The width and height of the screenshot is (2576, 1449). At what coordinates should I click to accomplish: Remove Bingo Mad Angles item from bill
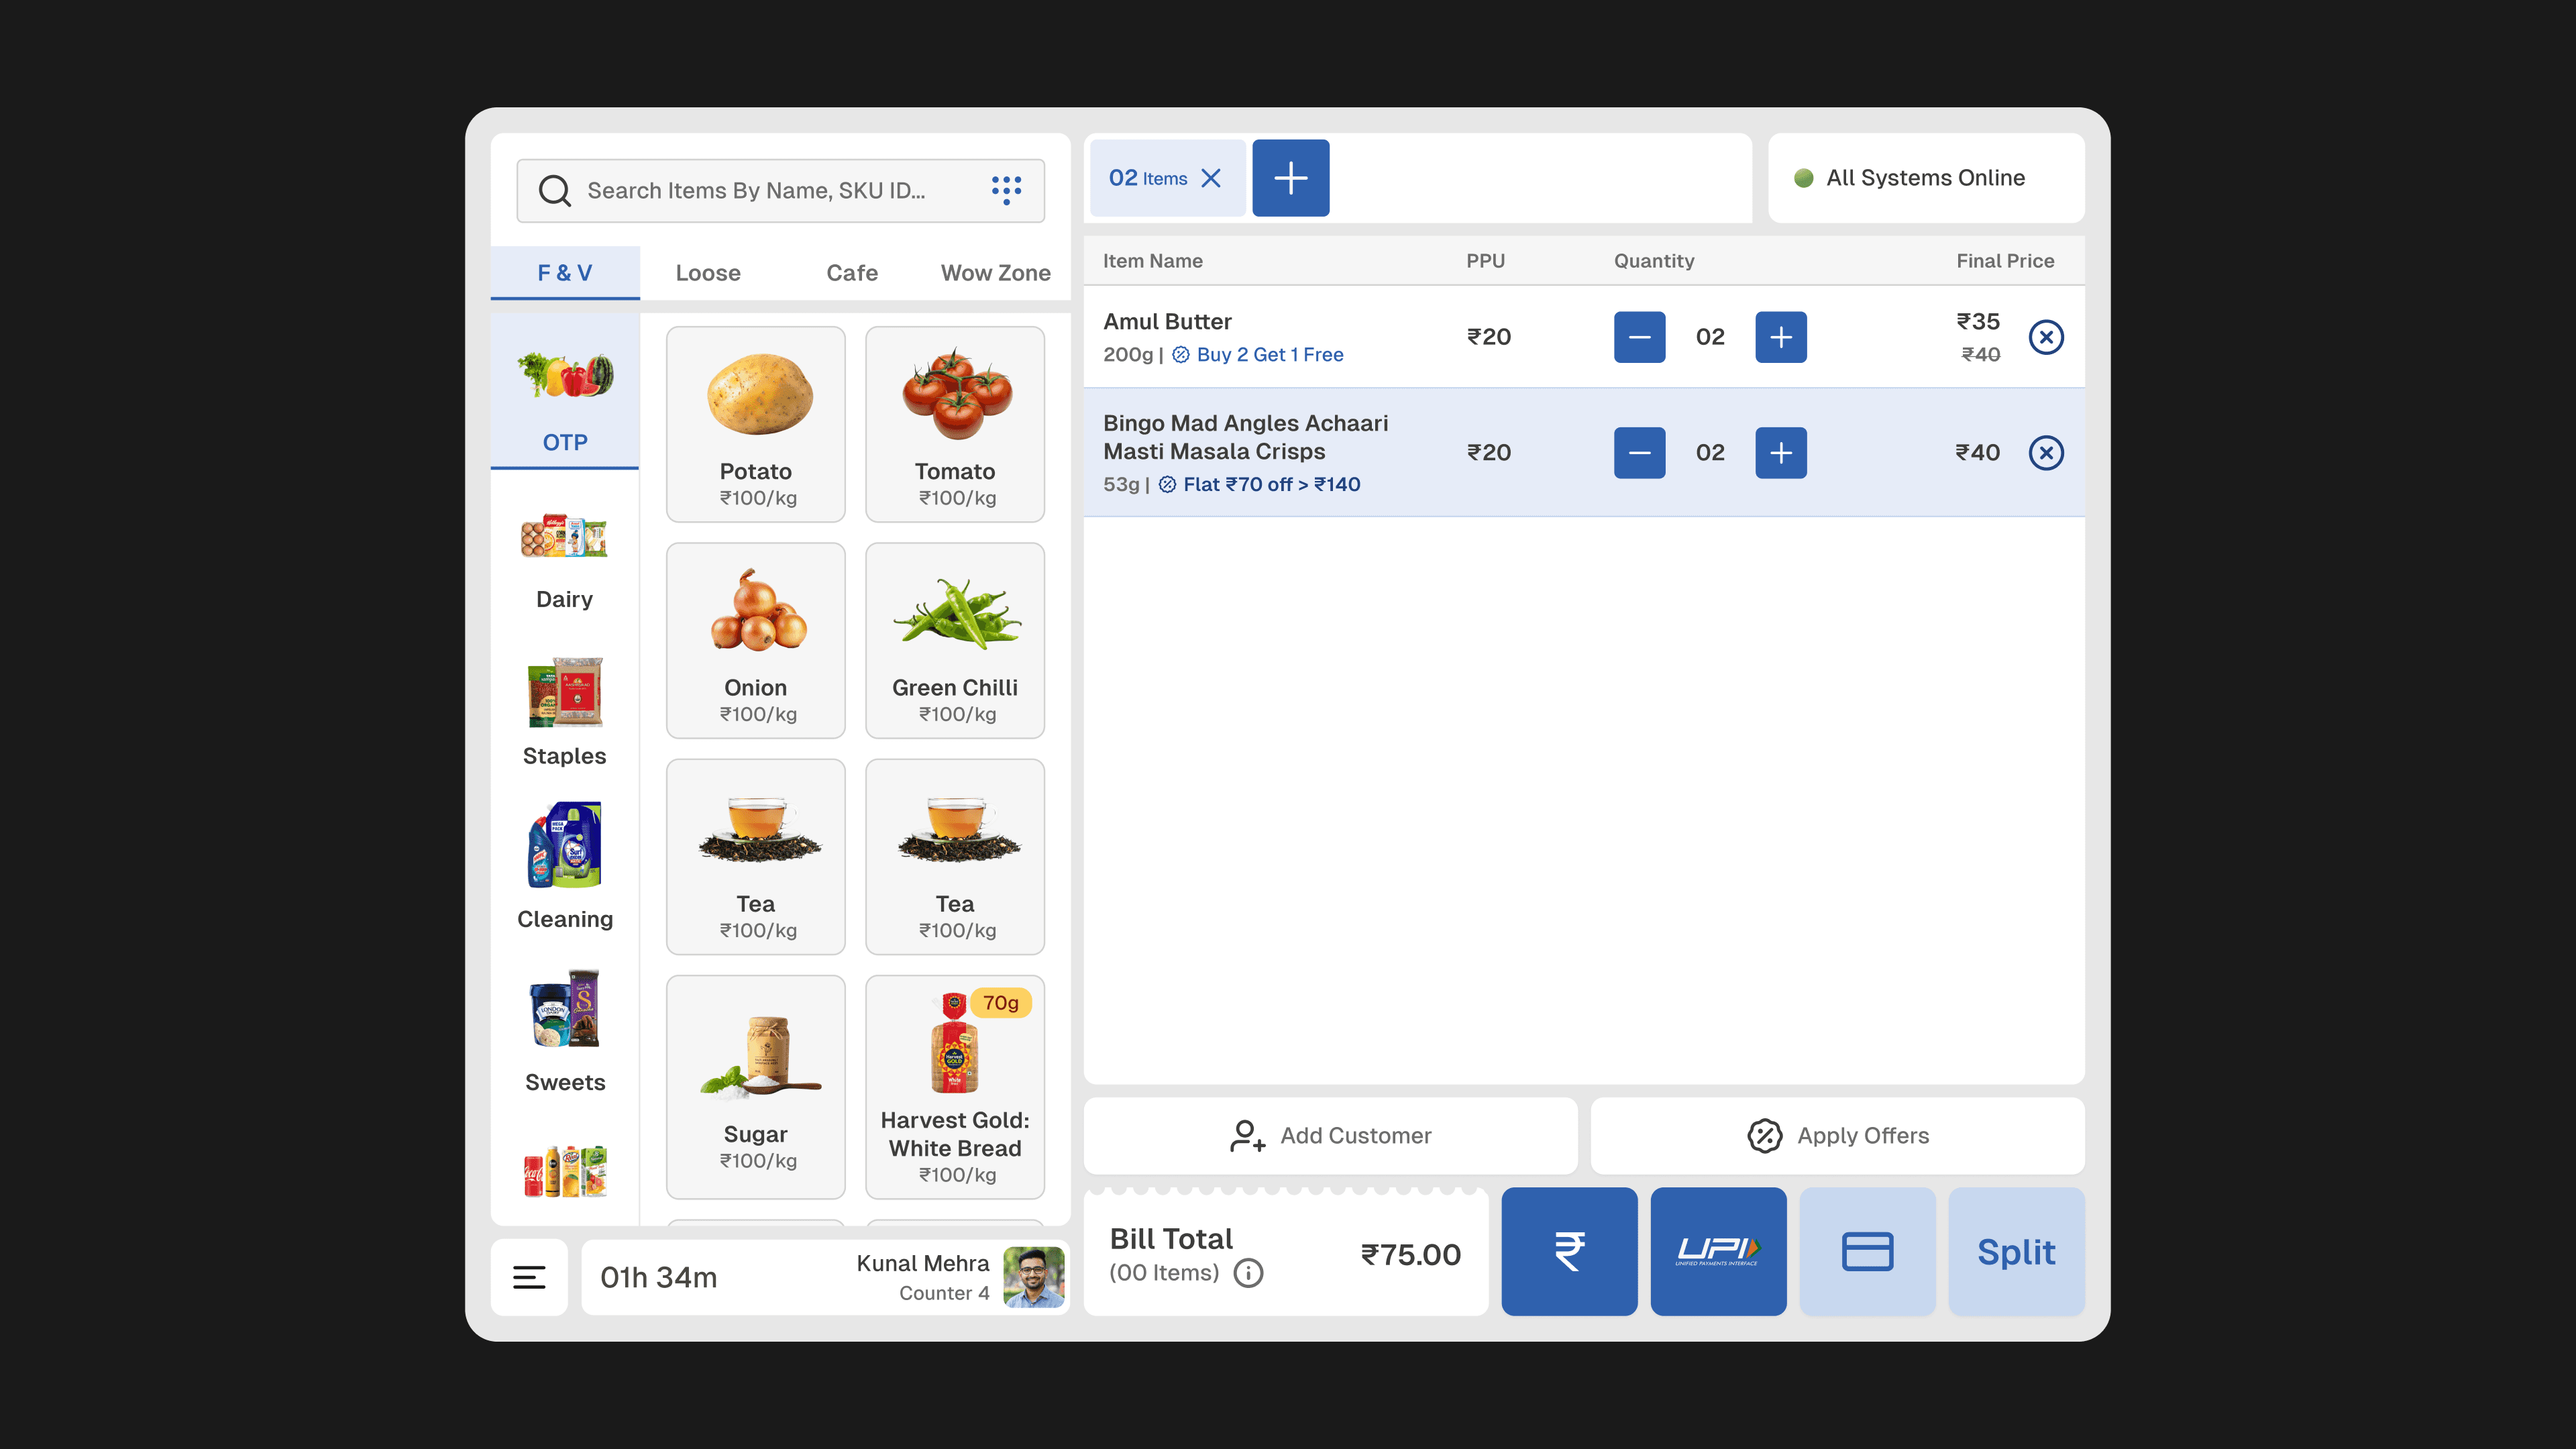pos(2046,453)
